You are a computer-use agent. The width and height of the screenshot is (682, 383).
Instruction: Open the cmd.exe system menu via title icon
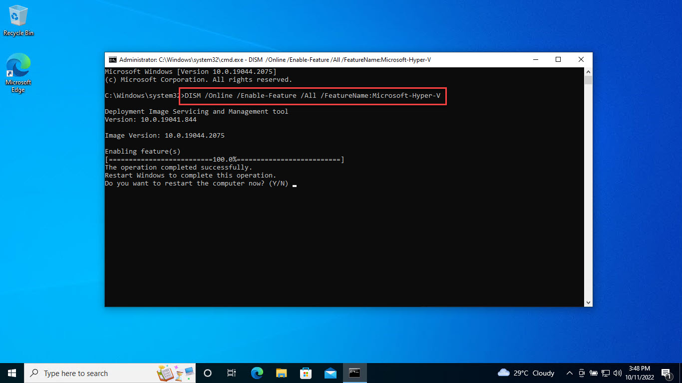[x=112, y=59]
